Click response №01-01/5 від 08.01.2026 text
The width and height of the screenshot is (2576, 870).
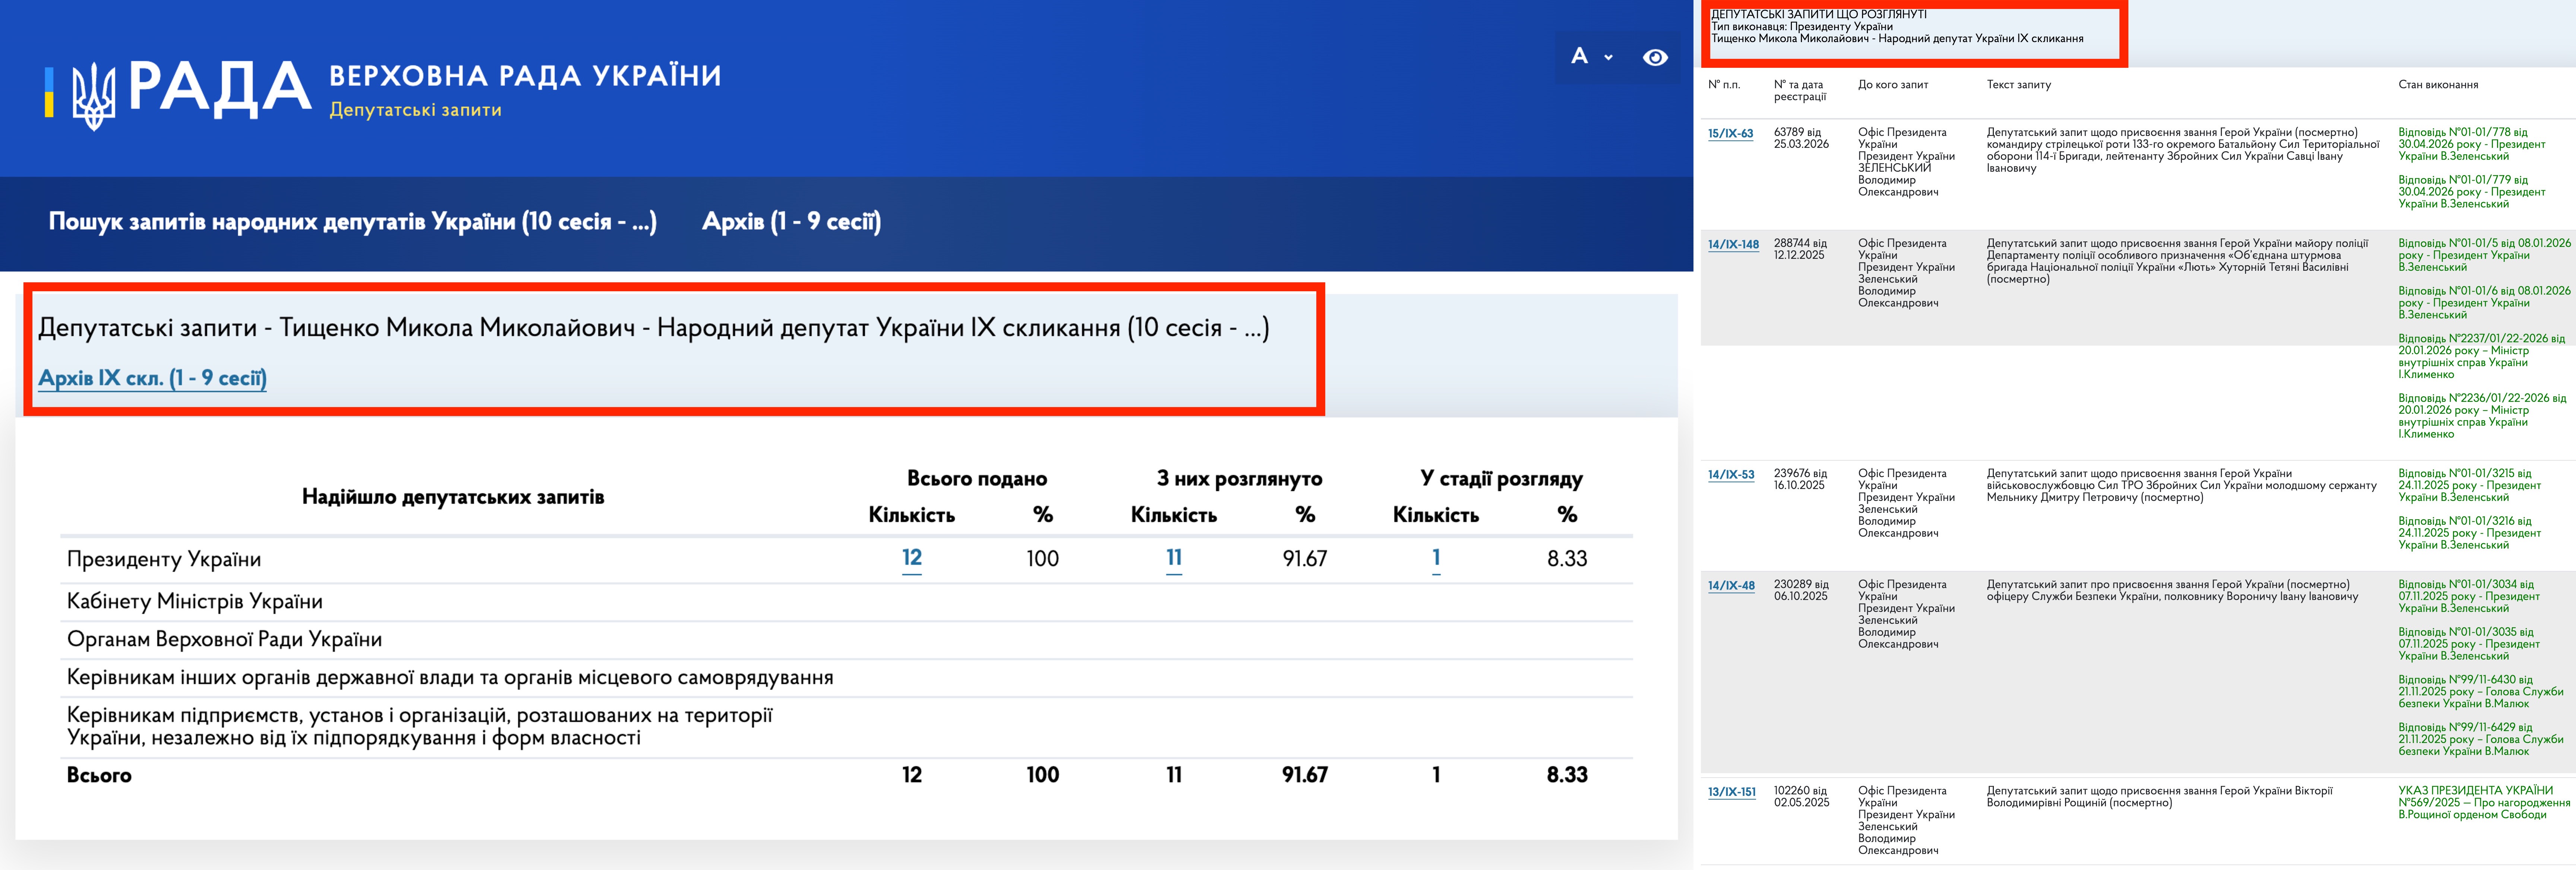coord(2484,256)
